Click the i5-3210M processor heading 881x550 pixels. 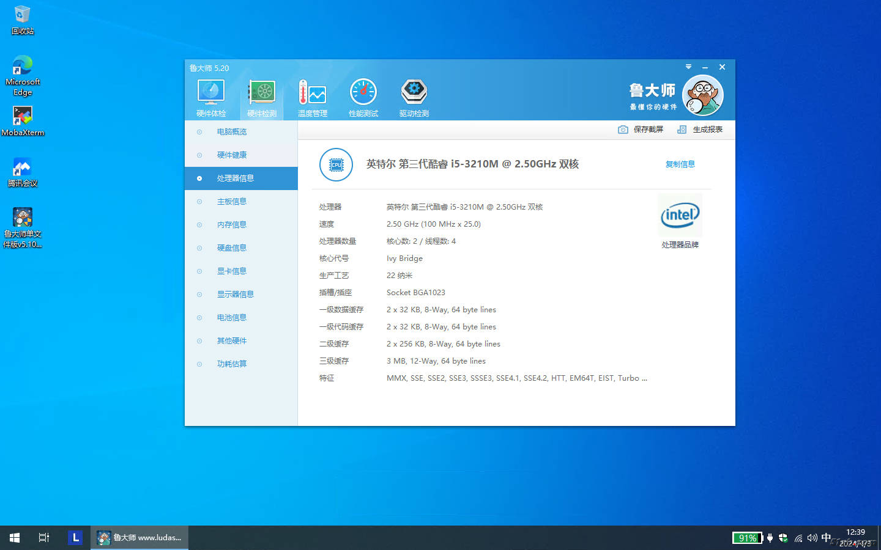pos(472,164)
